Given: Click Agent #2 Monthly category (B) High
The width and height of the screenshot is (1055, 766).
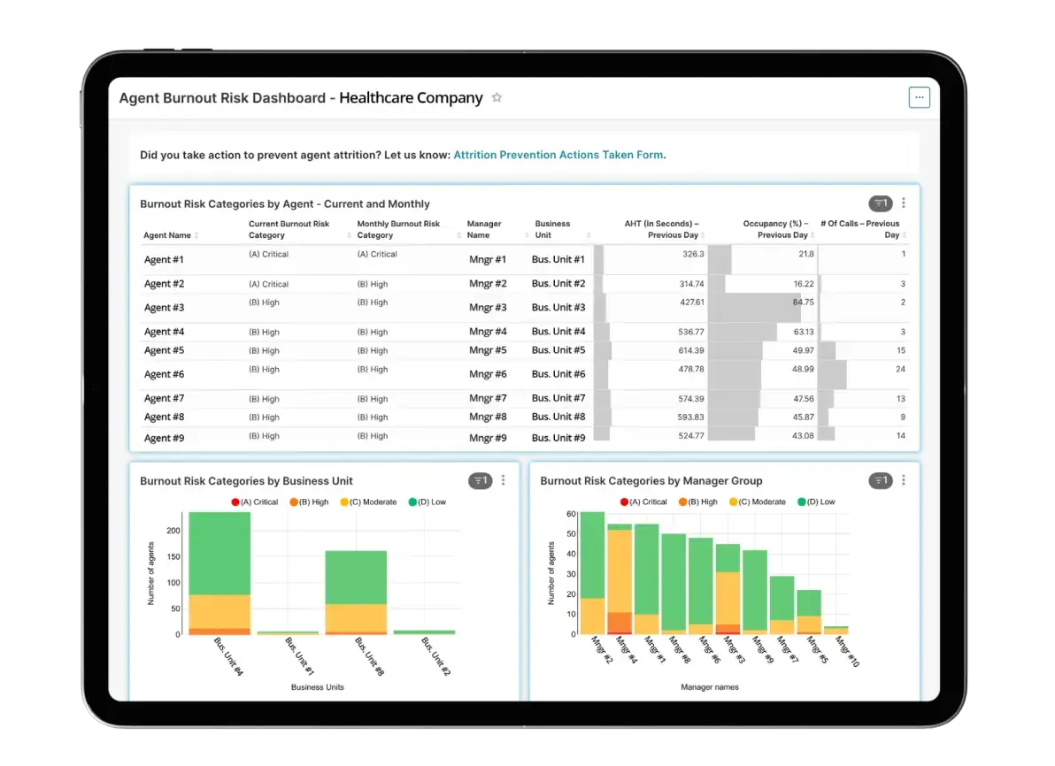Looking at the screenshot, I should 372,285.
